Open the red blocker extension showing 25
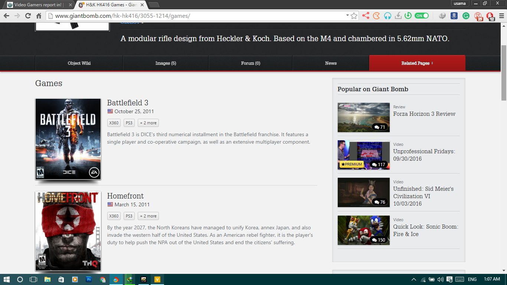507x285 pixels. [478, 16]
